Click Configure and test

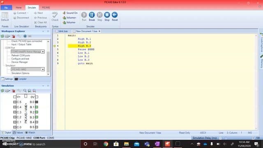coord(20,59)
